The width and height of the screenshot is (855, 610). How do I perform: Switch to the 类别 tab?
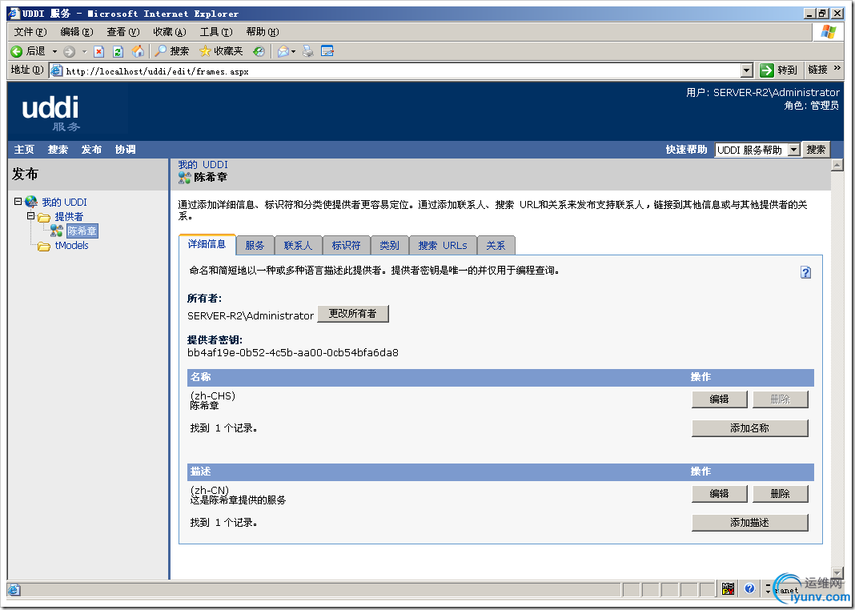coord(389,245)
